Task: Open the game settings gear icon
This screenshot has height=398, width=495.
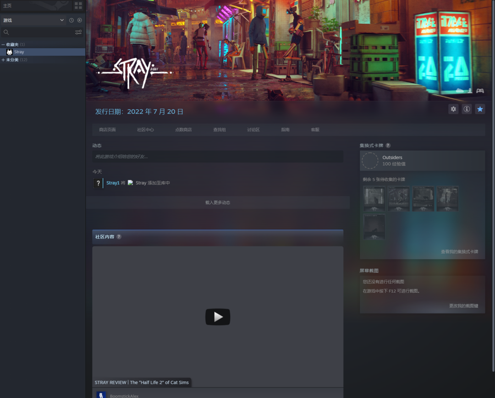Action: click(x=453, y=109)
